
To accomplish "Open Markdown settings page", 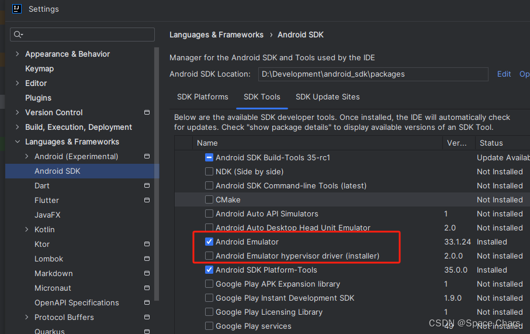I will pyautogui.click(x=53, y=273).
